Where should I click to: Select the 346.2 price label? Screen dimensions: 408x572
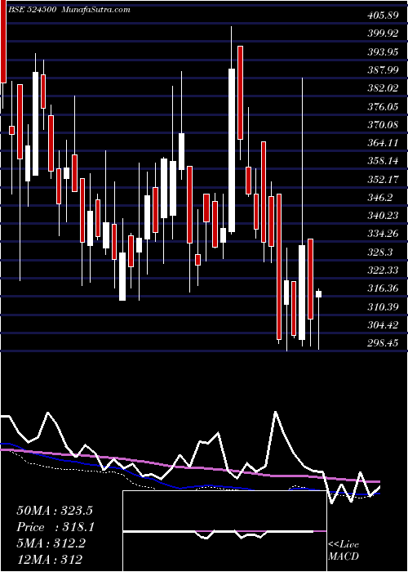coord(380,198)
